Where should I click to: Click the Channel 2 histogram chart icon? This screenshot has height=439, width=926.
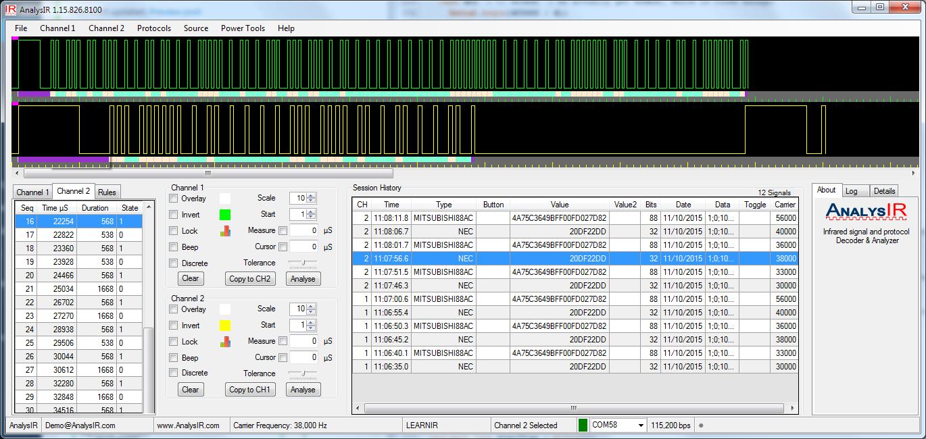[226, 342]
